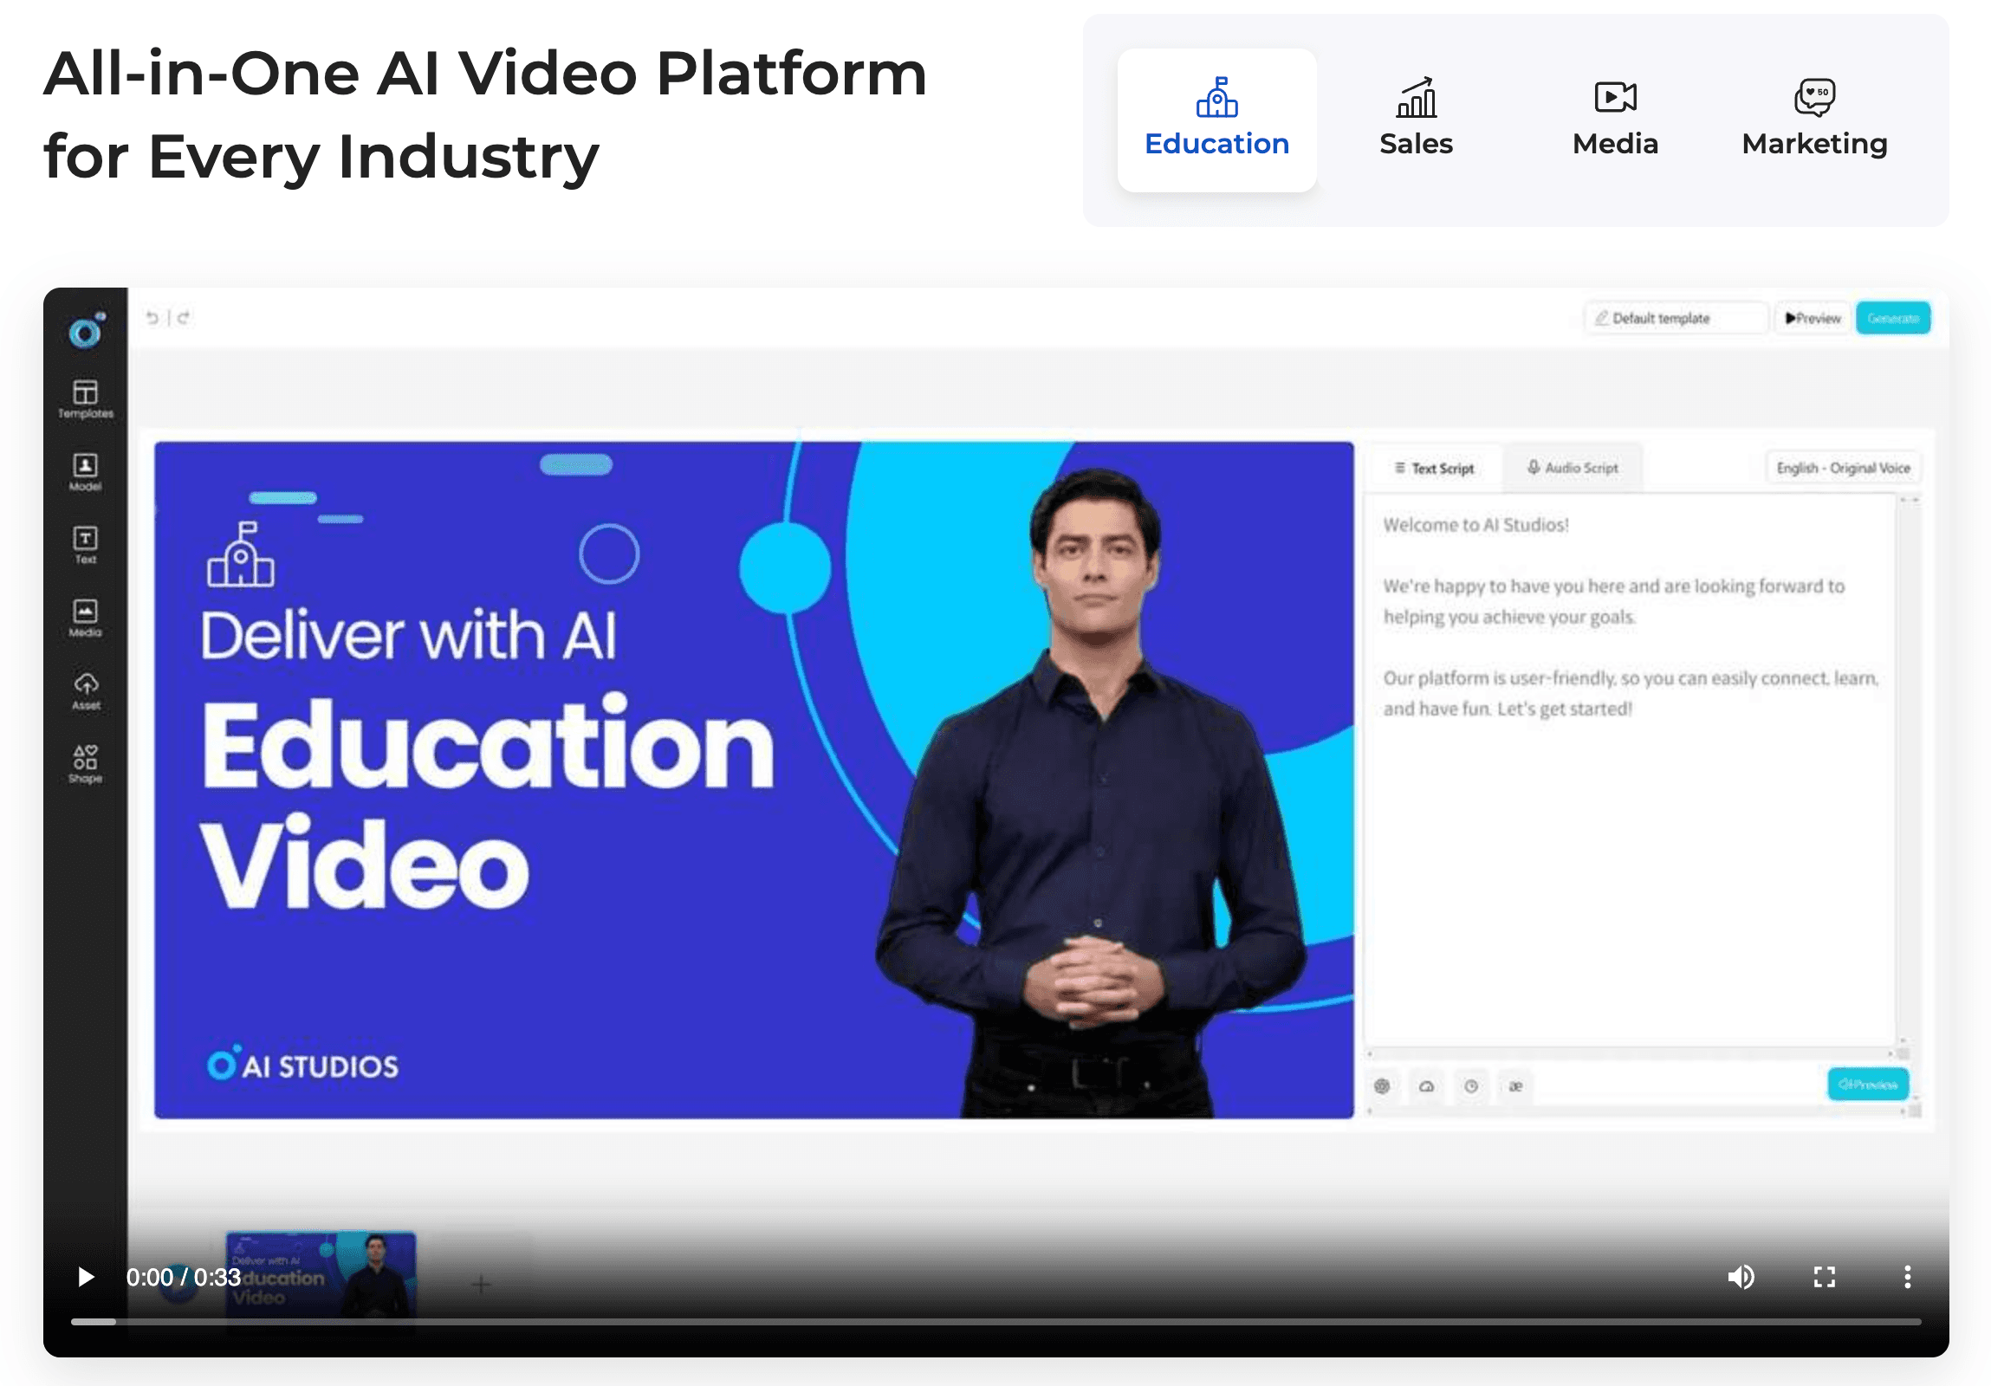
Task: Add a new slide with the plus icon
Action: [x=481, y=1284]
